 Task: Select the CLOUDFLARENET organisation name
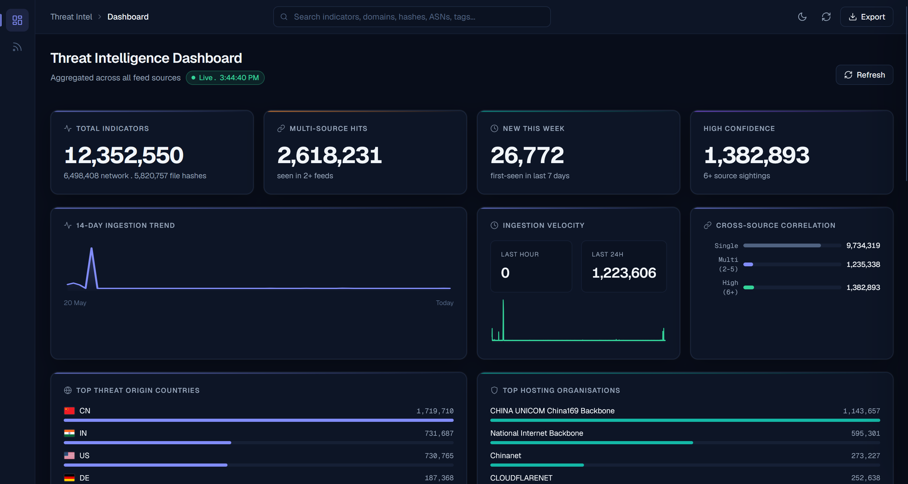click(x=521, y=478)
